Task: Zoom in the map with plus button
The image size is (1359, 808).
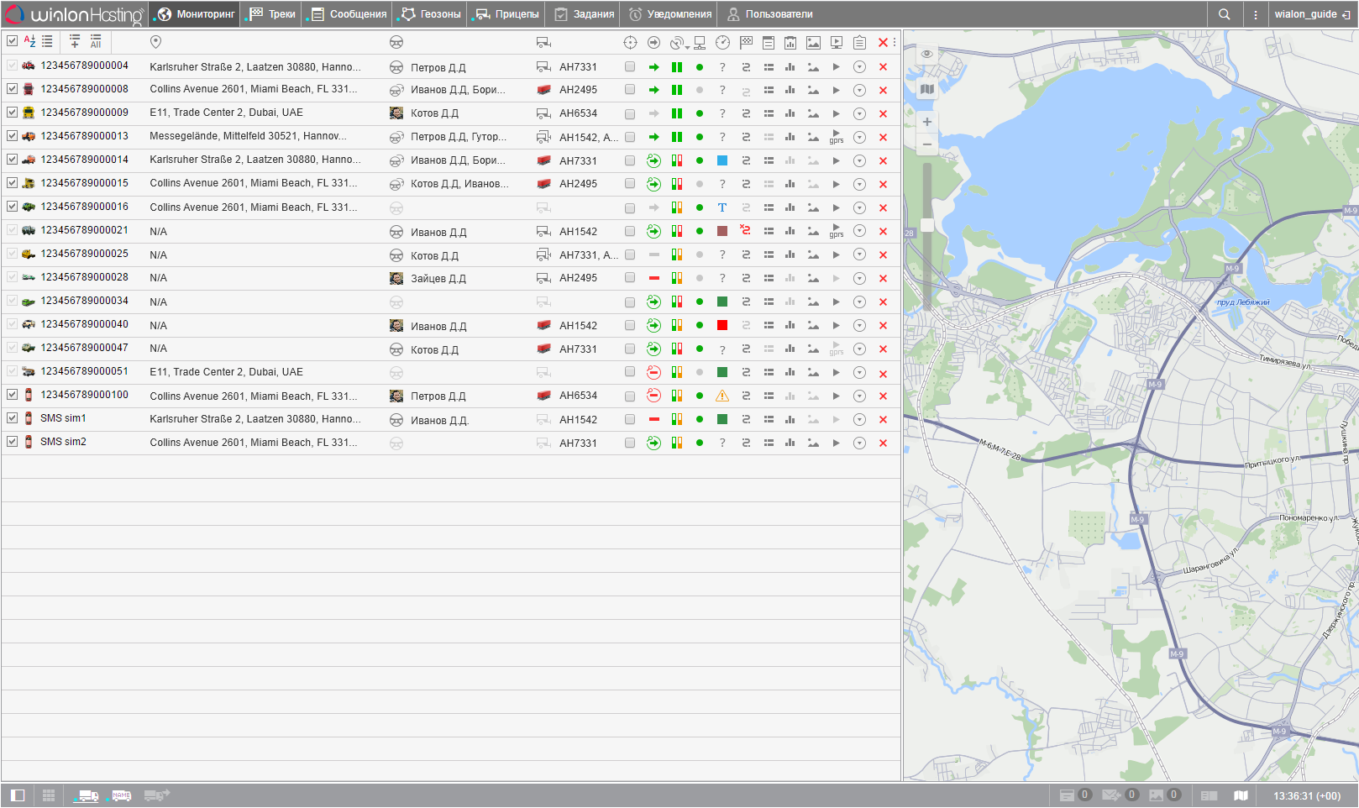Action: tap(926, 122)
